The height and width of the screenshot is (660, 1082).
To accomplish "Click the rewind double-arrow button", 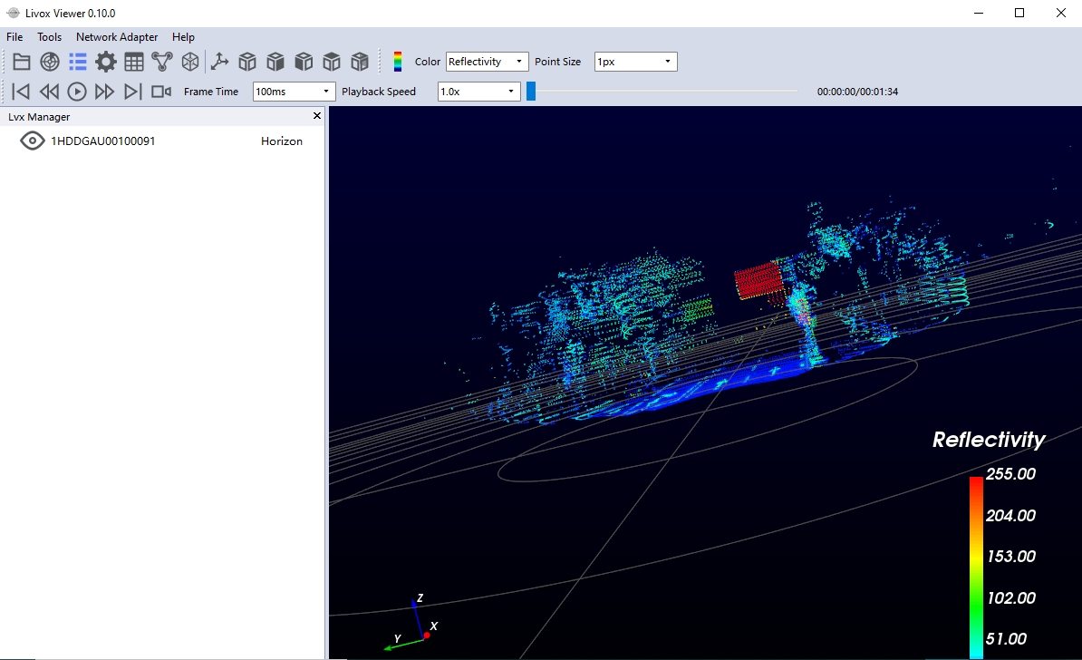I will point(49,92).
